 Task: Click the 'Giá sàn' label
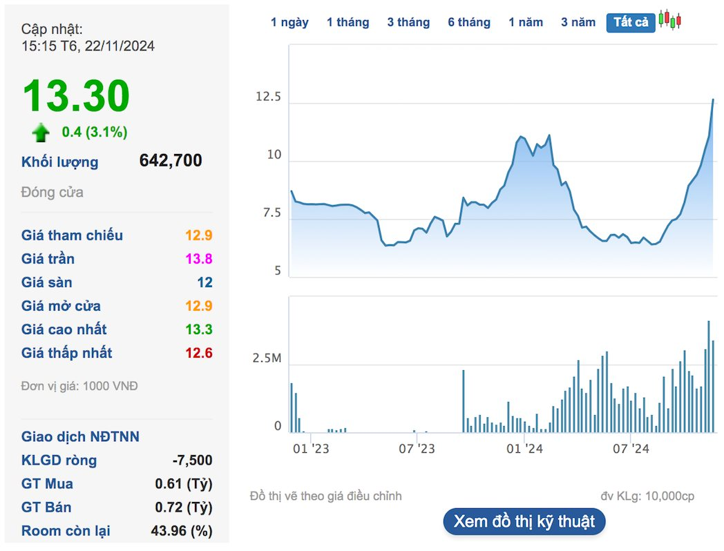[47, 282]
